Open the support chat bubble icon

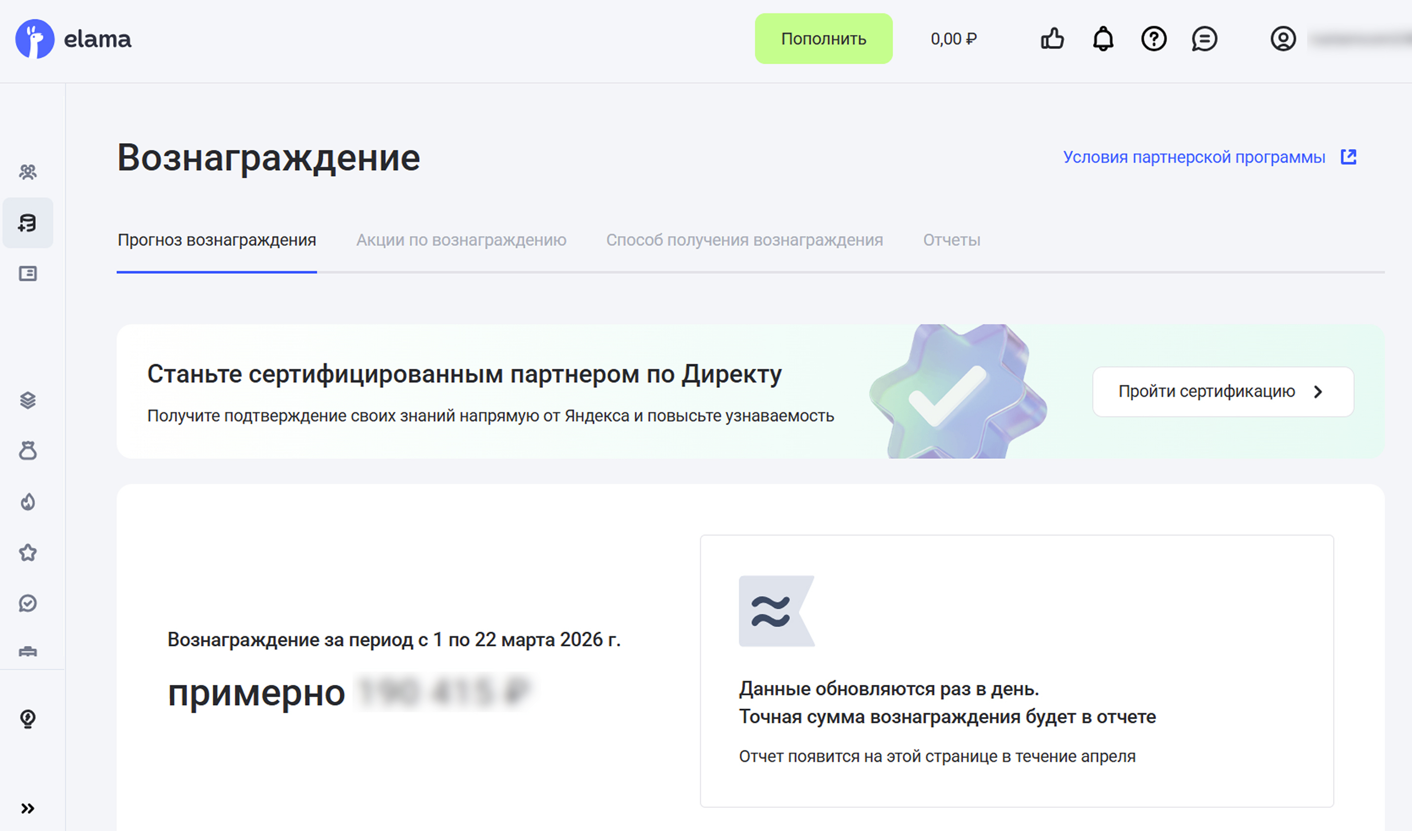tap(1205, 38)
